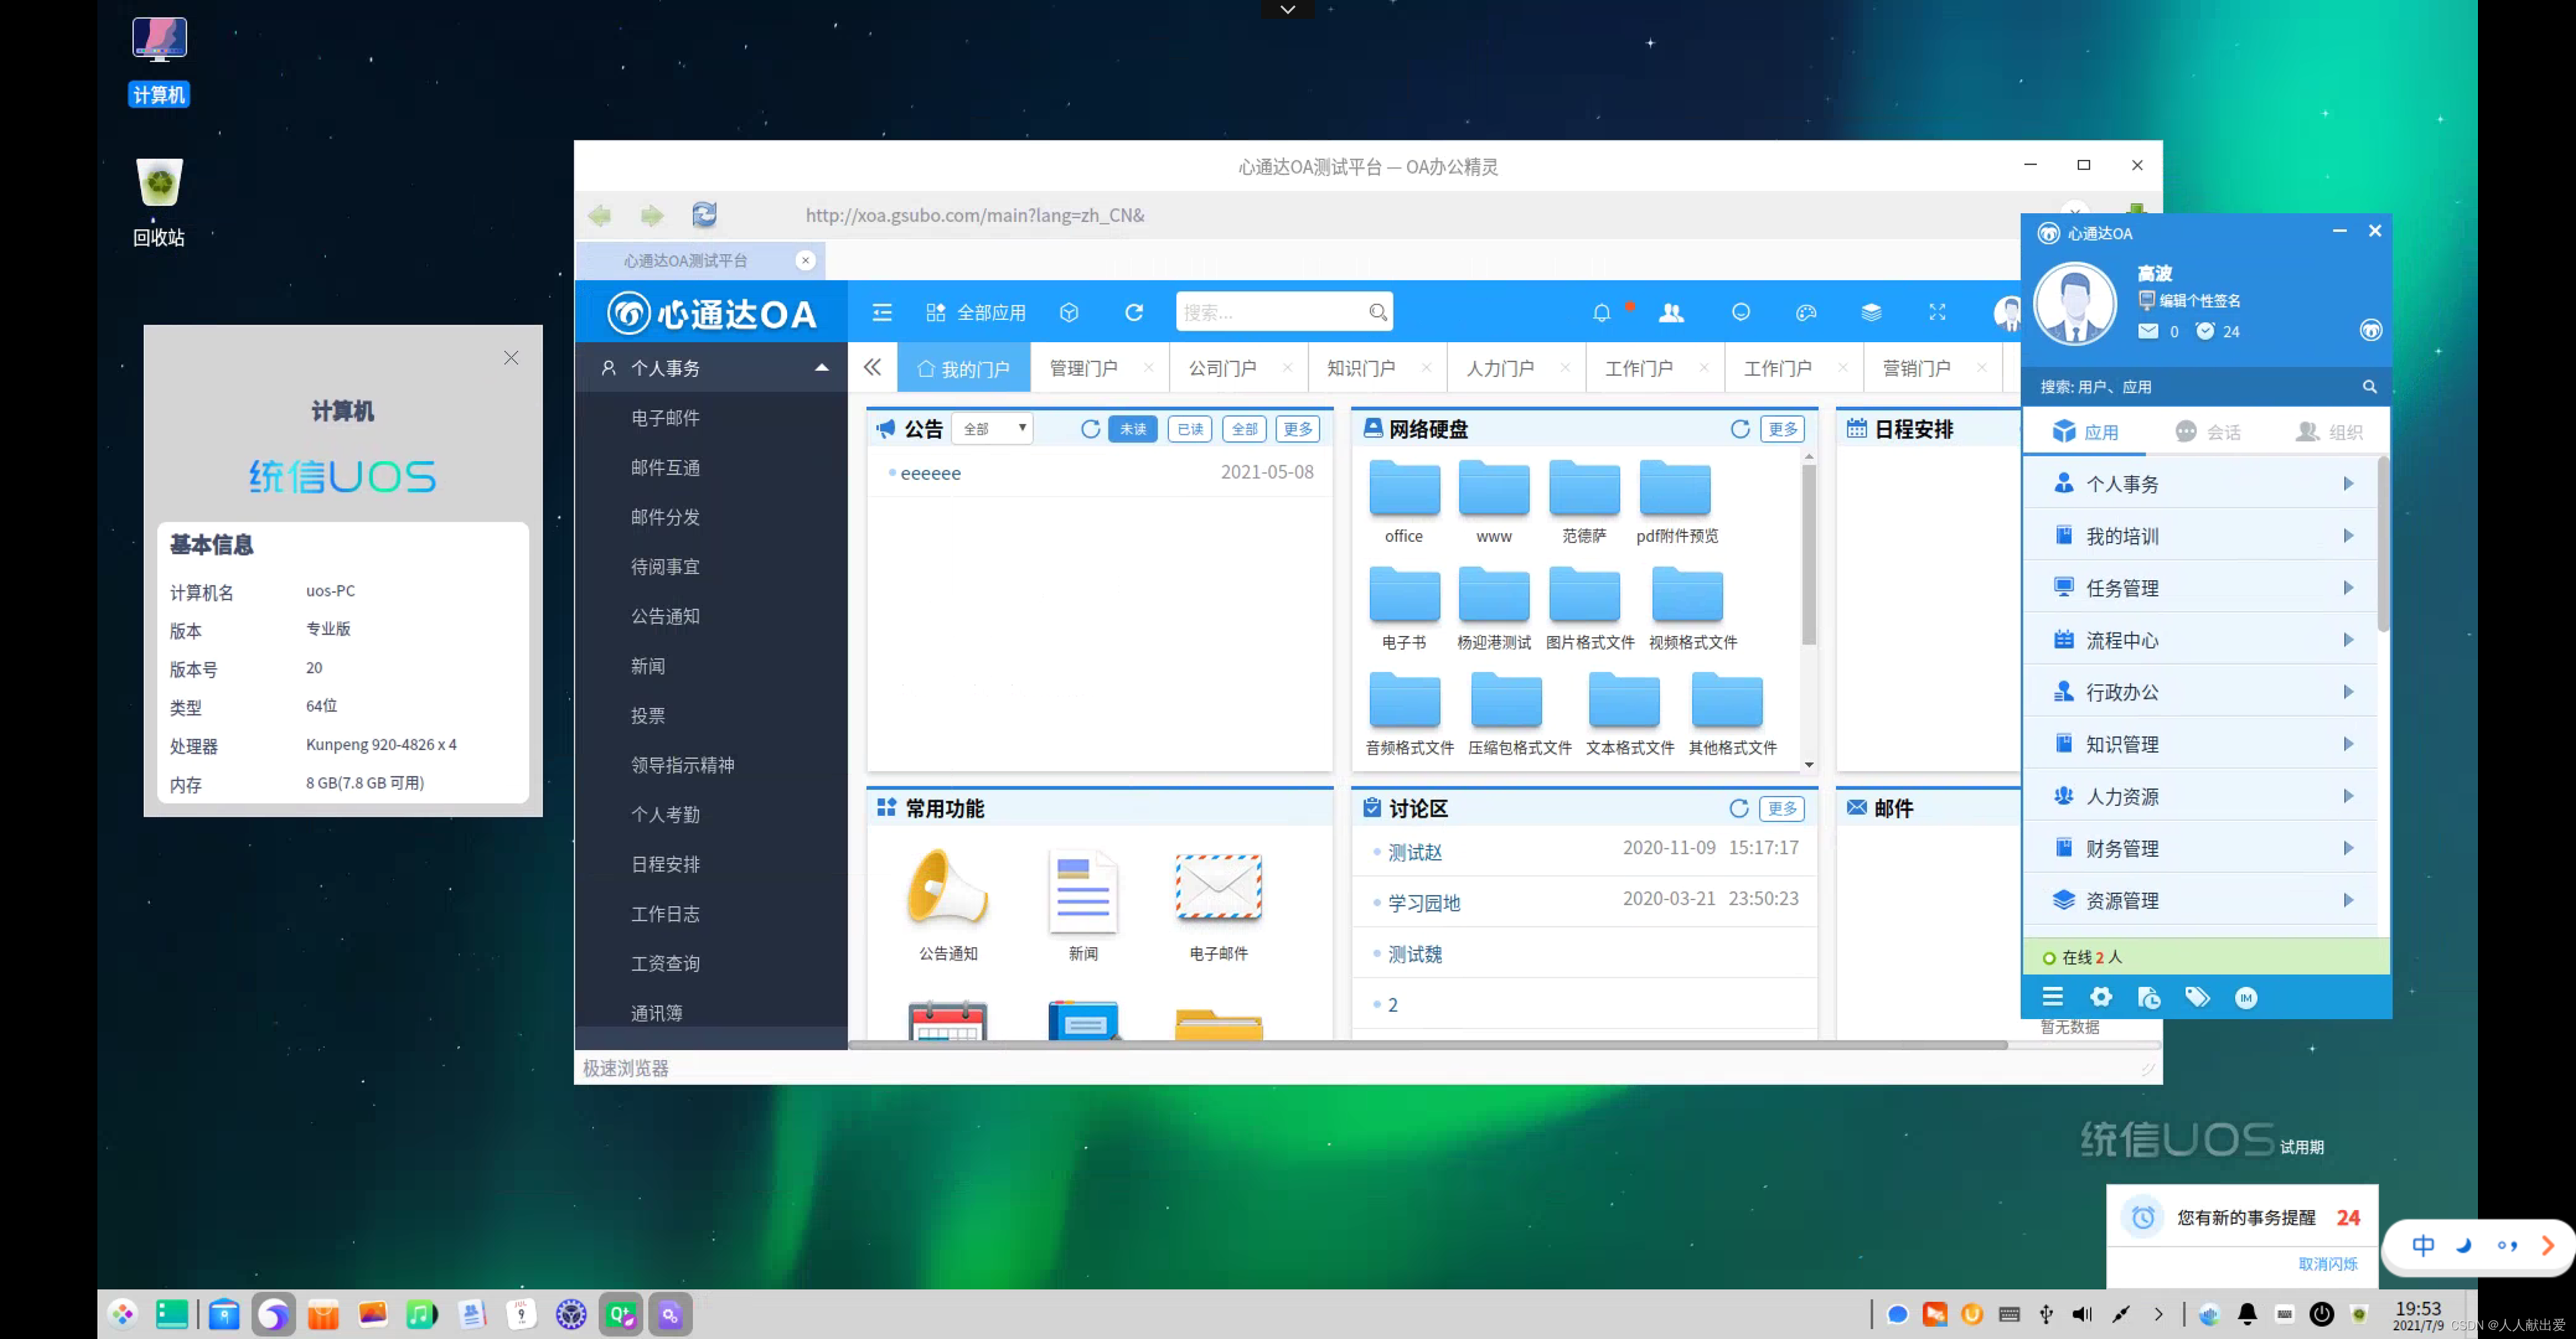The width and height of the screenshot is (2576, 1339).
Task: Click the refresh icon in the OA header
Action: (x=1134, y=313)
